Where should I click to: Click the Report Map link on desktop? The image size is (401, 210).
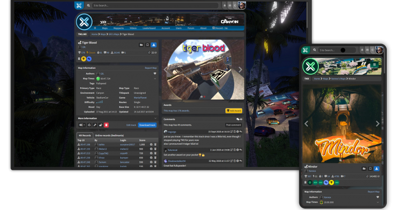[151, 68]
